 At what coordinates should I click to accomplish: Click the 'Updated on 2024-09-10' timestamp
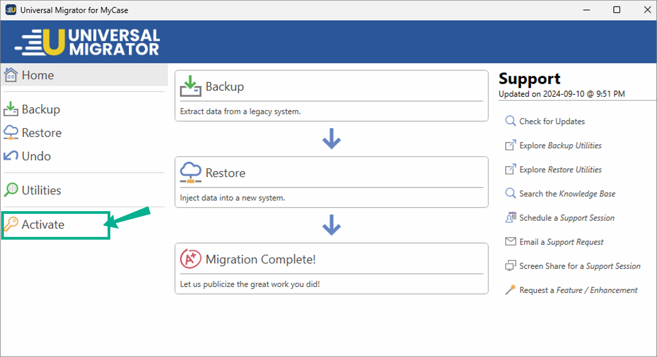pos(561,94)
